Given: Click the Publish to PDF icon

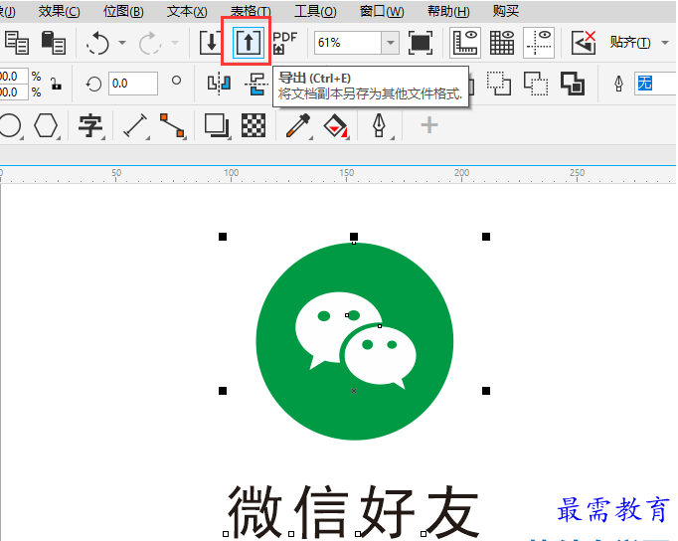Looking at the screenshot, I should pyautogui.click(x=285, y=43).
